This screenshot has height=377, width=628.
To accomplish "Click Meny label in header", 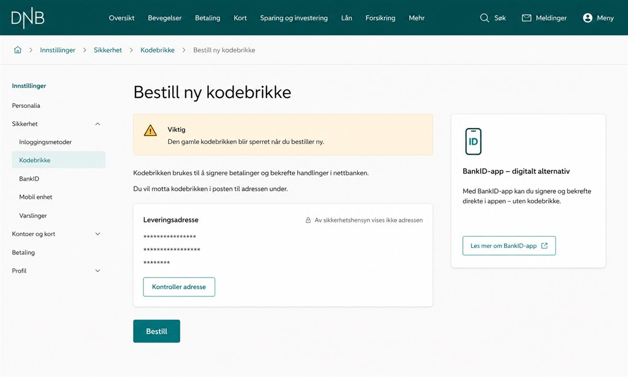I will [x=605, y=18].
